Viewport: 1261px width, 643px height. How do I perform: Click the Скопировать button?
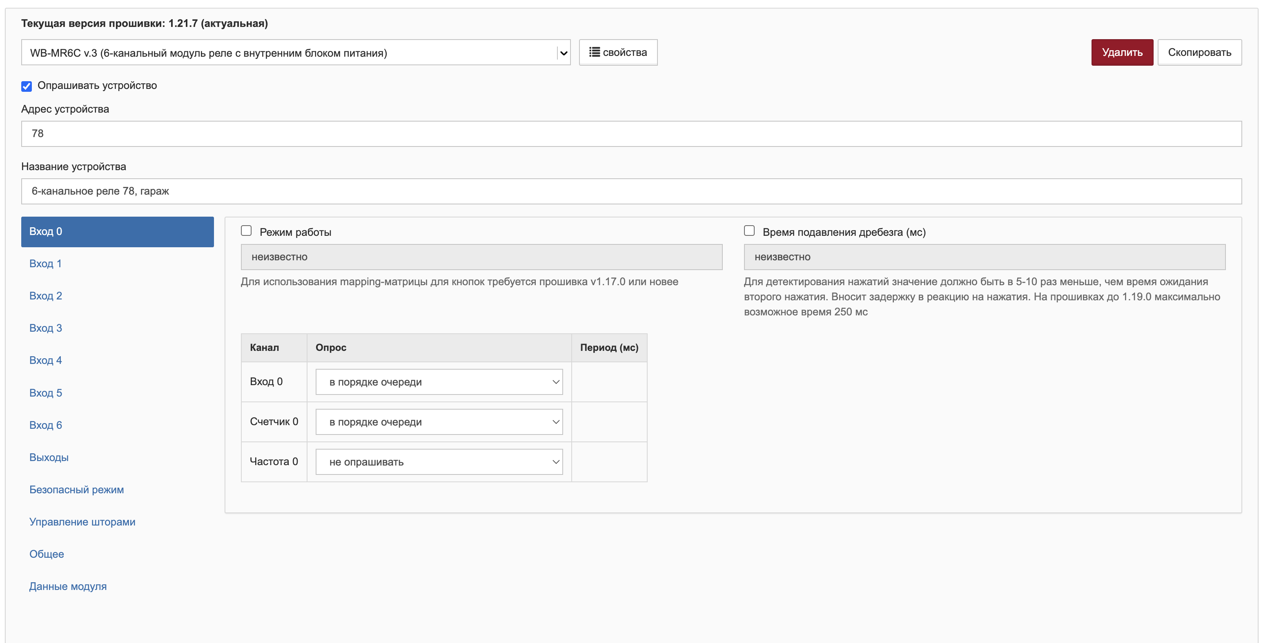pyautogui.click(x=1199, y=52)
